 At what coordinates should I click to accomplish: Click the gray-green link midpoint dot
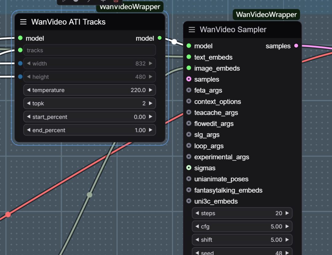(x=89, y=195)
